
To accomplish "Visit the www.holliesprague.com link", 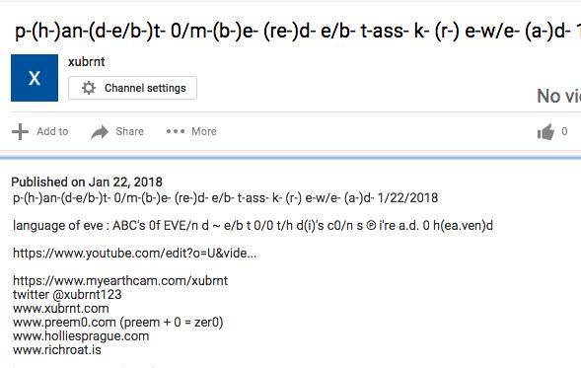I will [x=81, y=336].
